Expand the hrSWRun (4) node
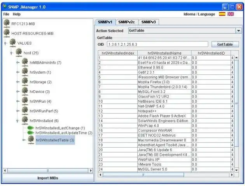Viewport: 245px width, 186px height. click(x=18, y=101)
